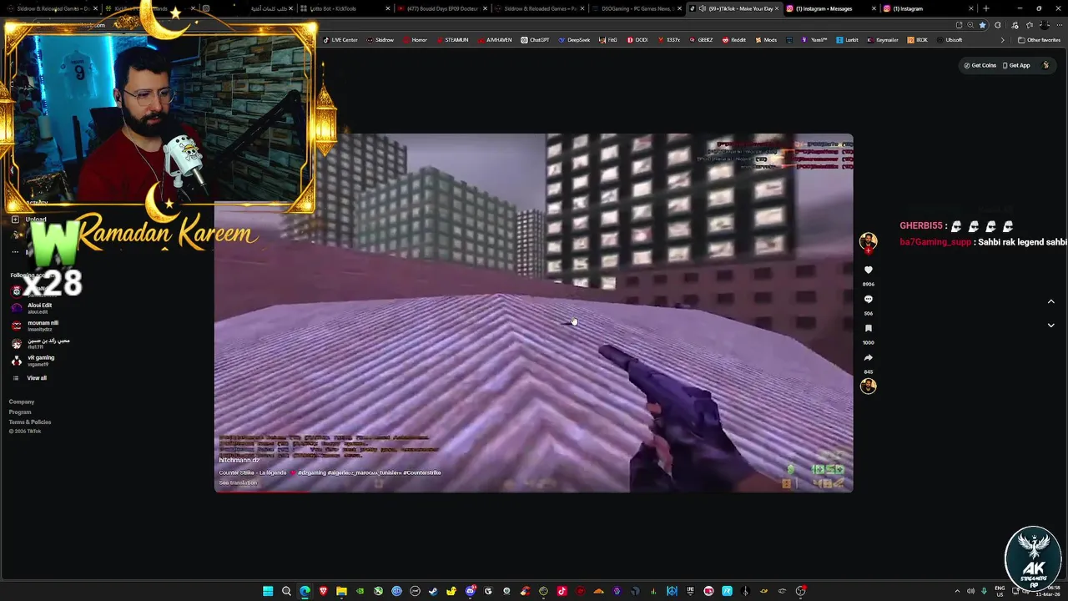Show hidden system tray icons chevron
The height and width of the screenshot is (601, 1068).
click(x=957, y=591)
